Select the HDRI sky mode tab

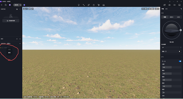coord(178,17)
